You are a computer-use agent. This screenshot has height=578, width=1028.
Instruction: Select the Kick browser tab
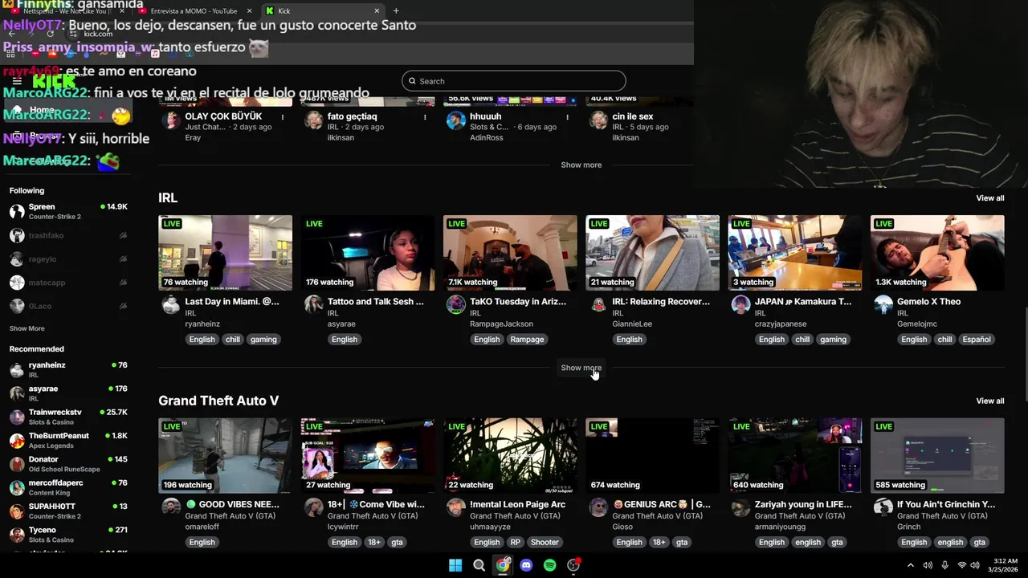coord(321,11)
